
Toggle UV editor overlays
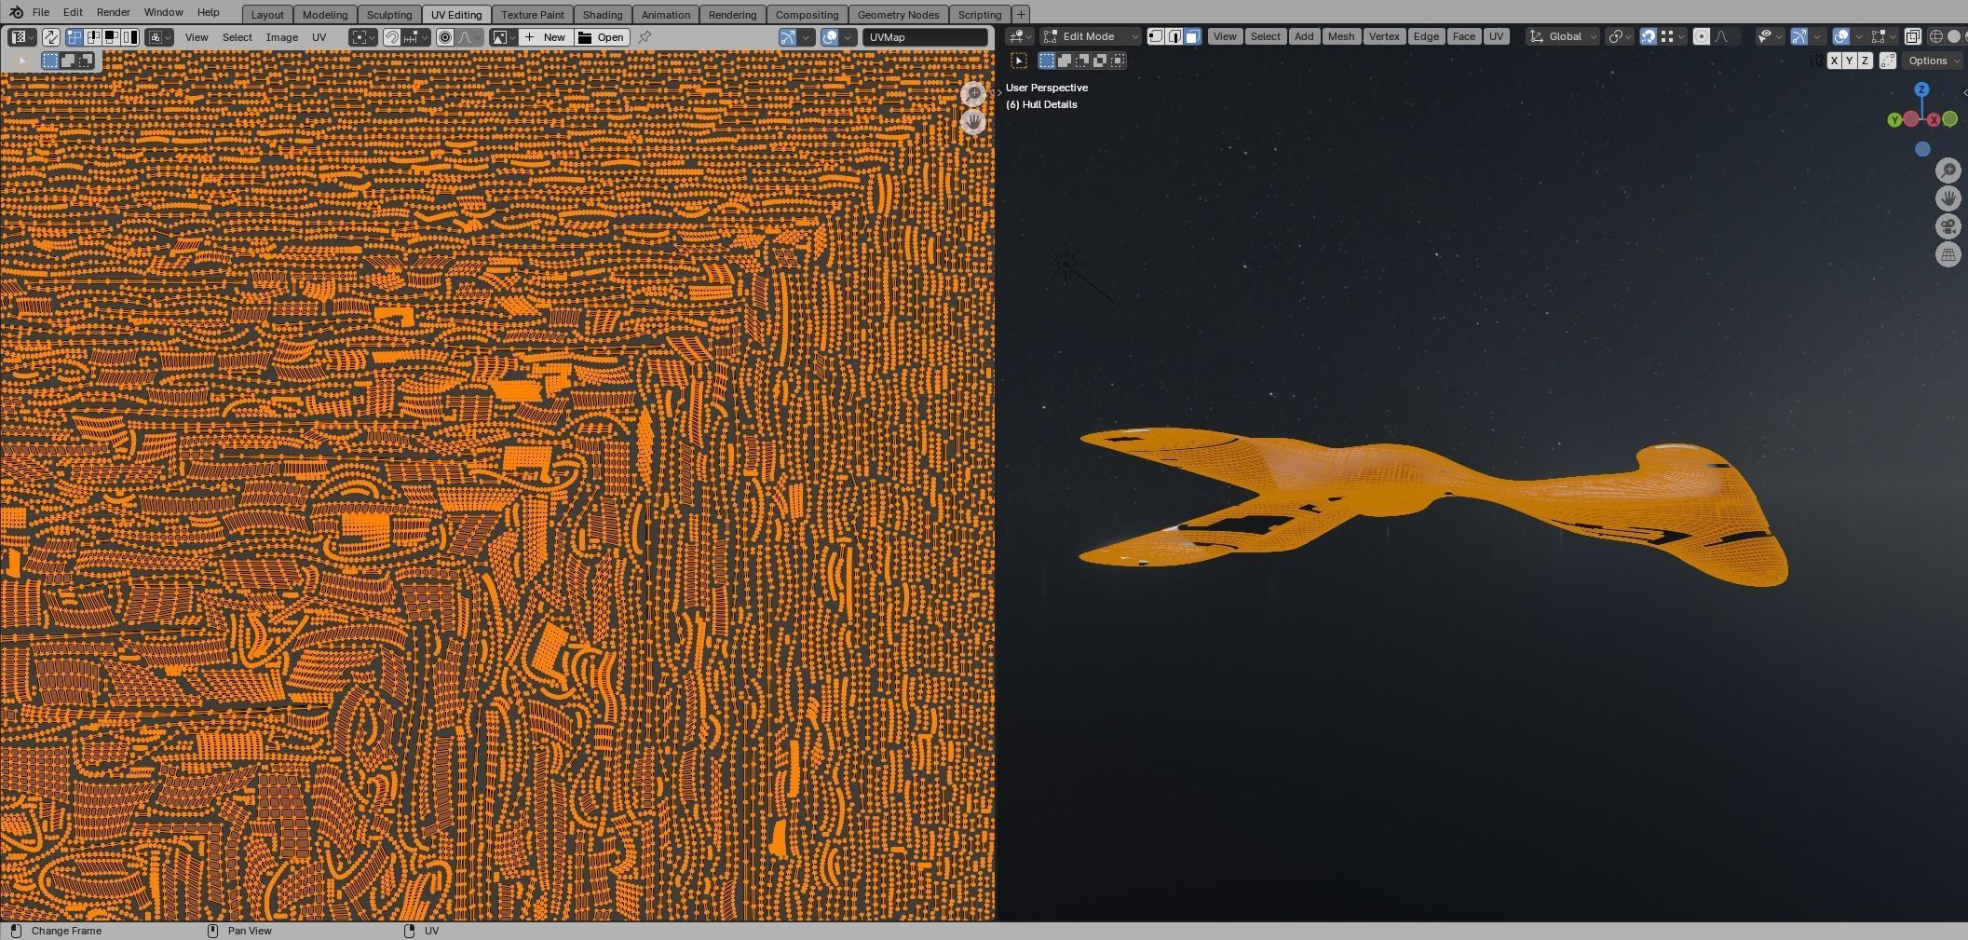[x=830, y=37]
